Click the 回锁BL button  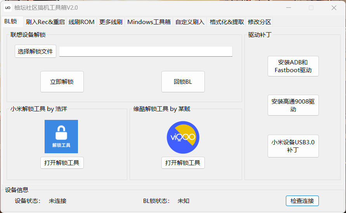coord(183,82)
